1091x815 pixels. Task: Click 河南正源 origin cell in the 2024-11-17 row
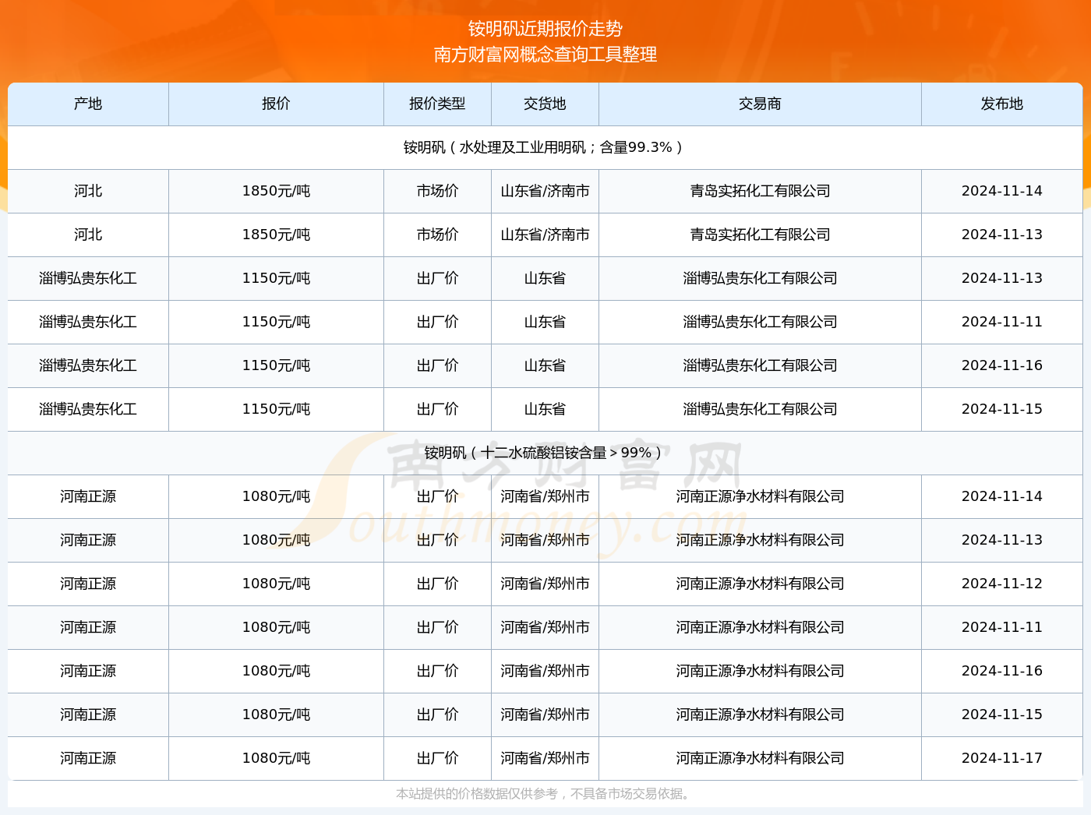[88, 758]
